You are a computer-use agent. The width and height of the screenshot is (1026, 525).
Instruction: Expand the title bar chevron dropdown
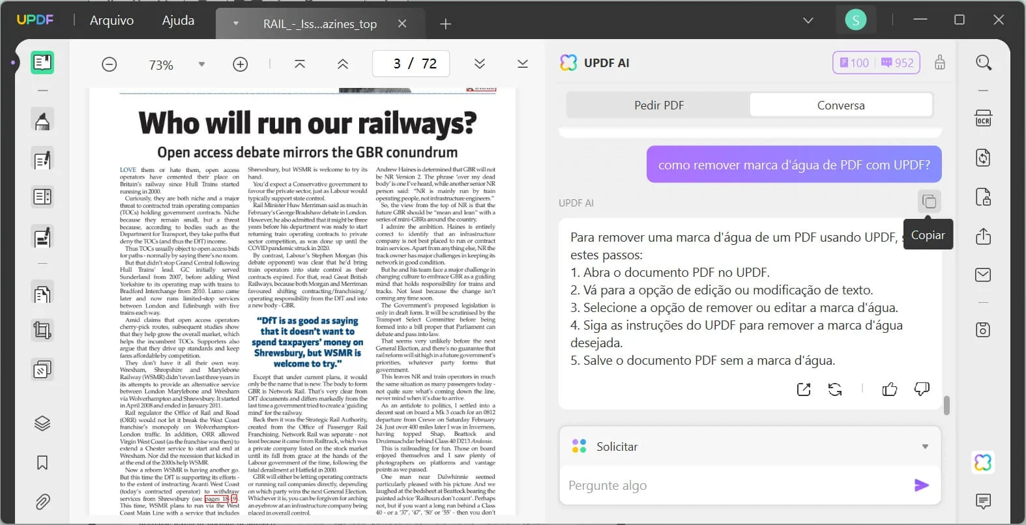tap(808, 21)
